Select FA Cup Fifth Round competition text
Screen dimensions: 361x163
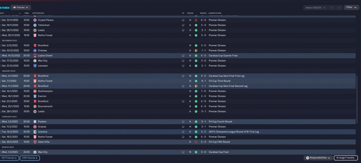[219, 142]
